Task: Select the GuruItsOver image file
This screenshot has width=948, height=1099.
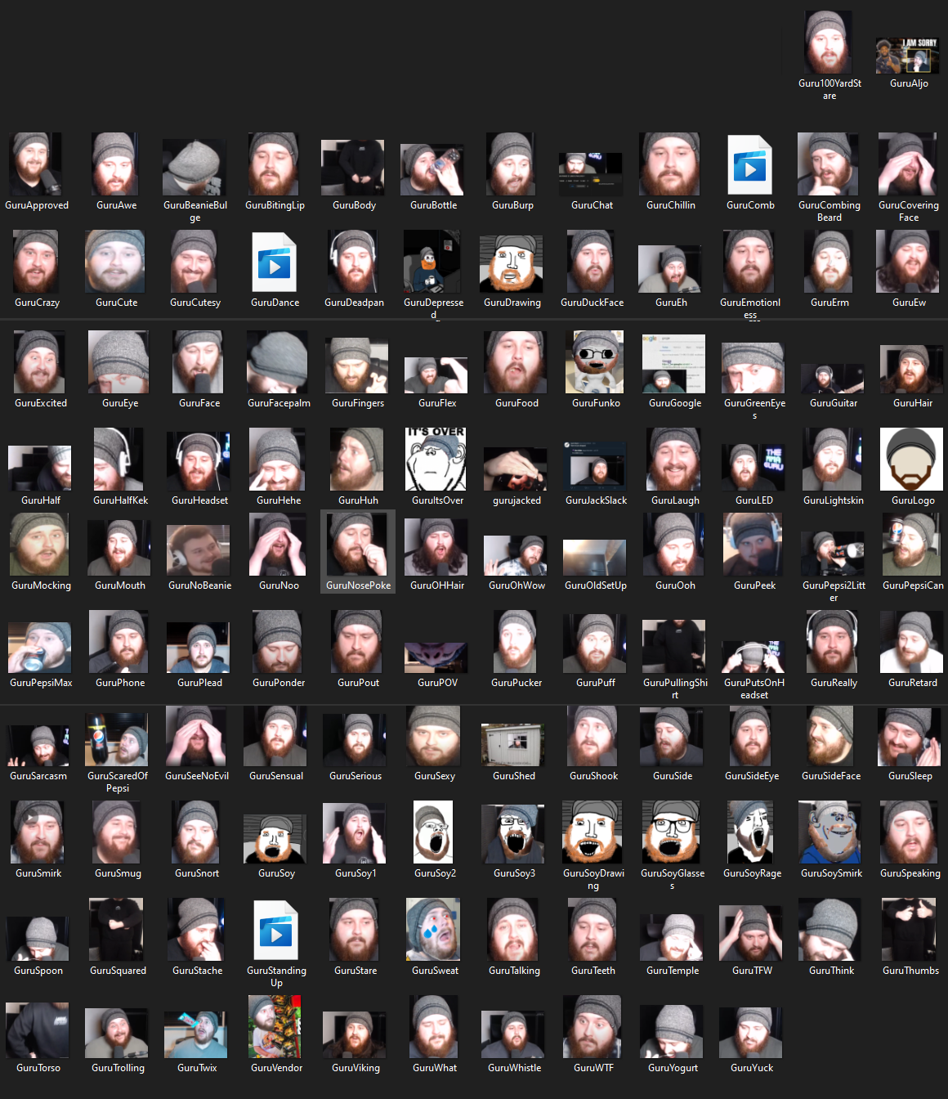Action: tap(436, 460)
